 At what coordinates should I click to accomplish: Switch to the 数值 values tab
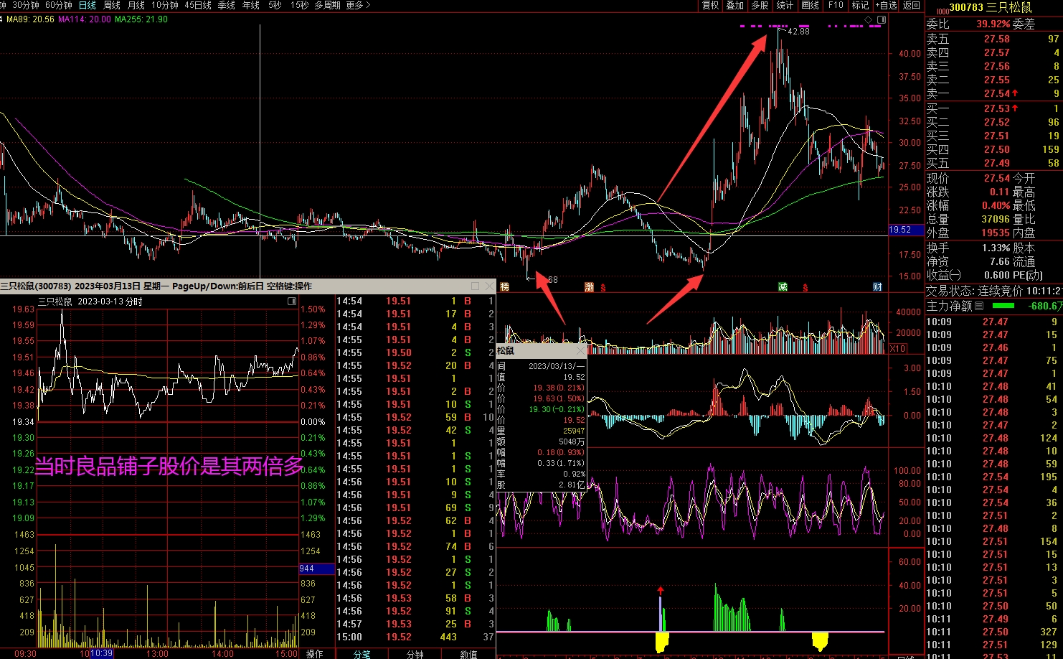click(468, 654)
